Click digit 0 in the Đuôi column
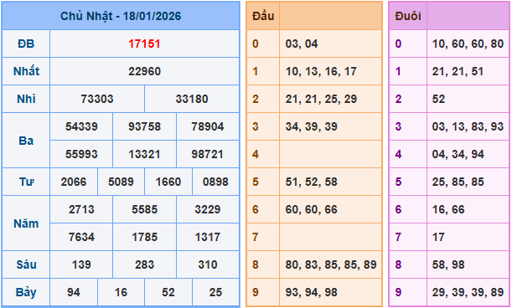The image size is (512, 308). [398, 44]
